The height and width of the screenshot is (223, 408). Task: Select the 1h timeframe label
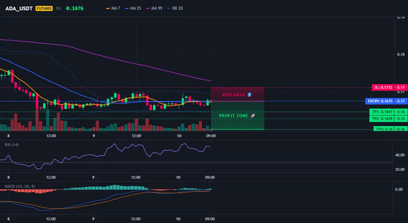point(58,8)
